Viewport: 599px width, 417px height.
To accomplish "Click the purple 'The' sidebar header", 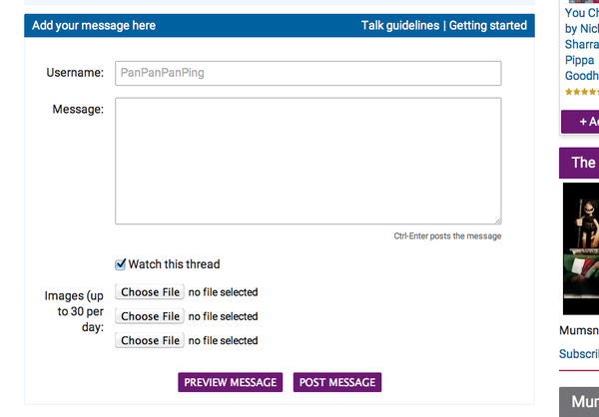I will point(579,163).
